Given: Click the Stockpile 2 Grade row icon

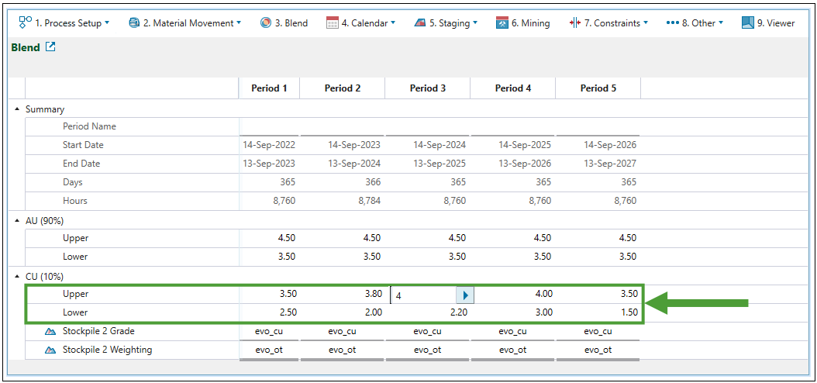Looking at the screenshot, I should point(50,332).
